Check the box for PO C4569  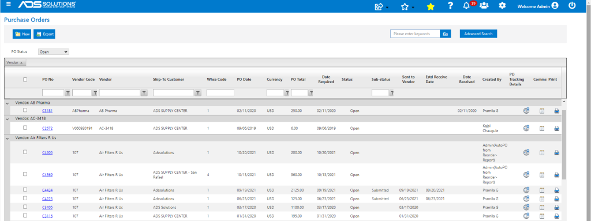coord(25,174)
